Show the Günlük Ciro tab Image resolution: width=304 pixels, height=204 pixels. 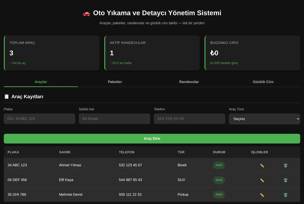[263, 82]
